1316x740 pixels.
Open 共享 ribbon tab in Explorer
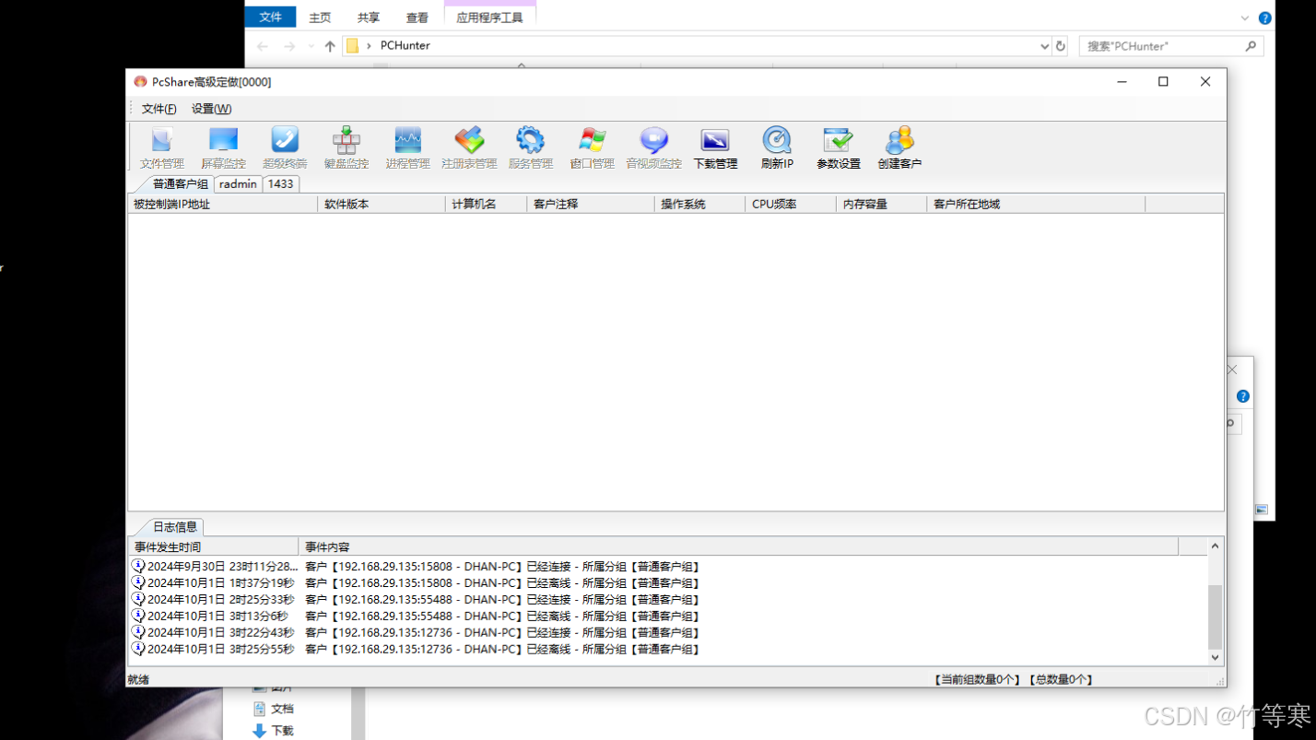[369, 18]
